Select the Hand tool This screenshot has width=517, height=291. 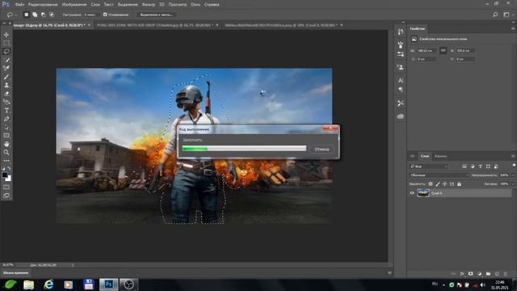tap(6, 144)
